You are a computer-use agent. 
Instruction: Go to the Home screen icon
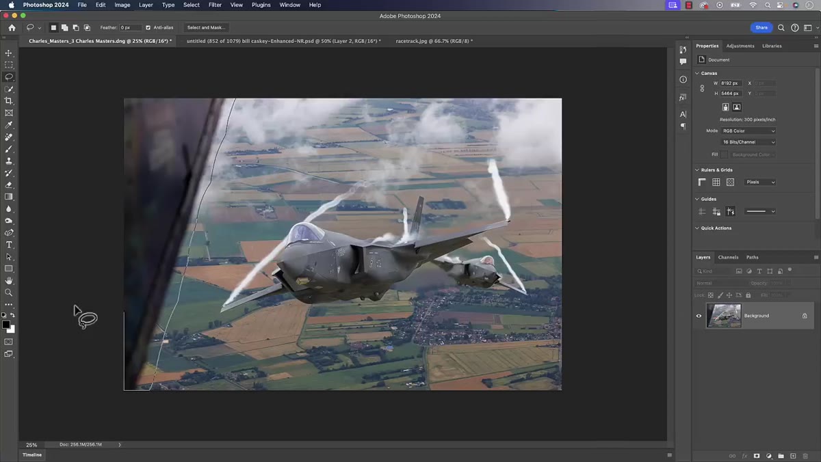click(12, 27)
